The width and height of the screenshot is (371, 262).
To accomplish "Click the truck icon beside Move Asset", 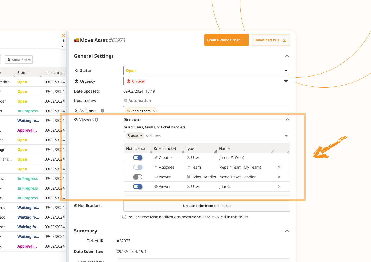I will (76, 40).
